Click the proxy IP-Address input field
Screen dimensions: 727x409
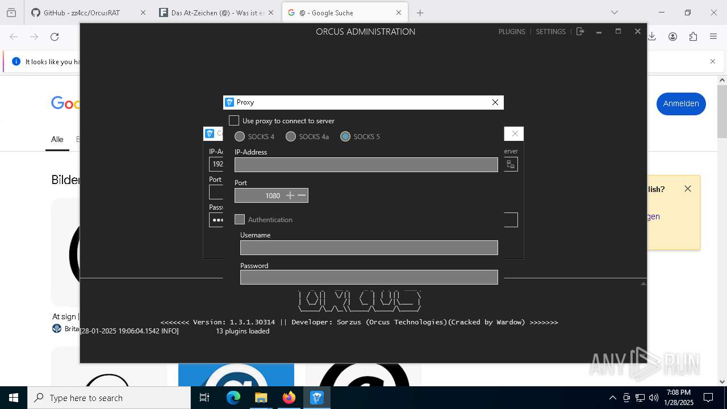366,165
